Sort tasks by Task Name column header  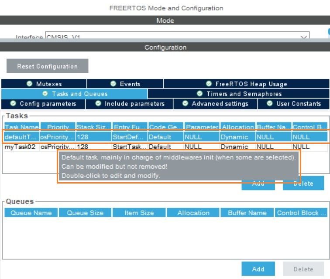coord(22,127)
